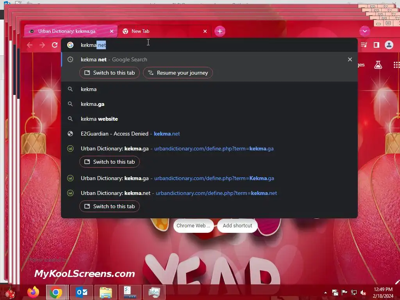This screenshot has height=300, width=400.
Task: Click the Action Center flag tray icon
Action: click(x=345, y=293)
